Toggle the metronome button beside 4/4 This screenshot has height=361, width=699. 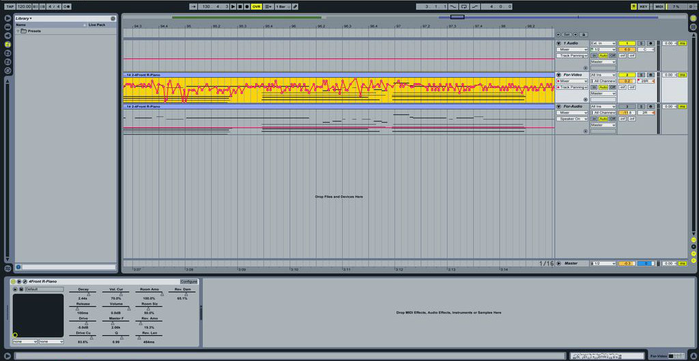[x=67, y=7]
